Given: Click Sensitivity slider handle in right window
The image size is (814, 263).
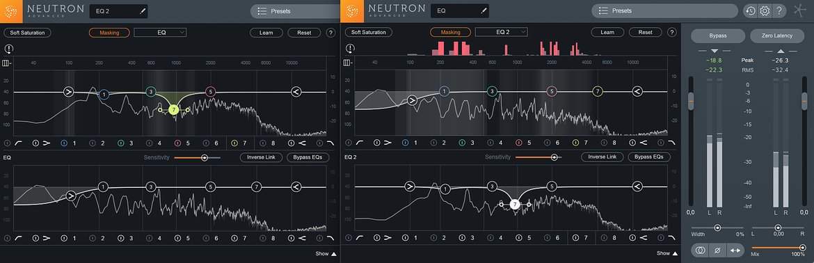Looking at the screenshot, I should click(554, 157).
